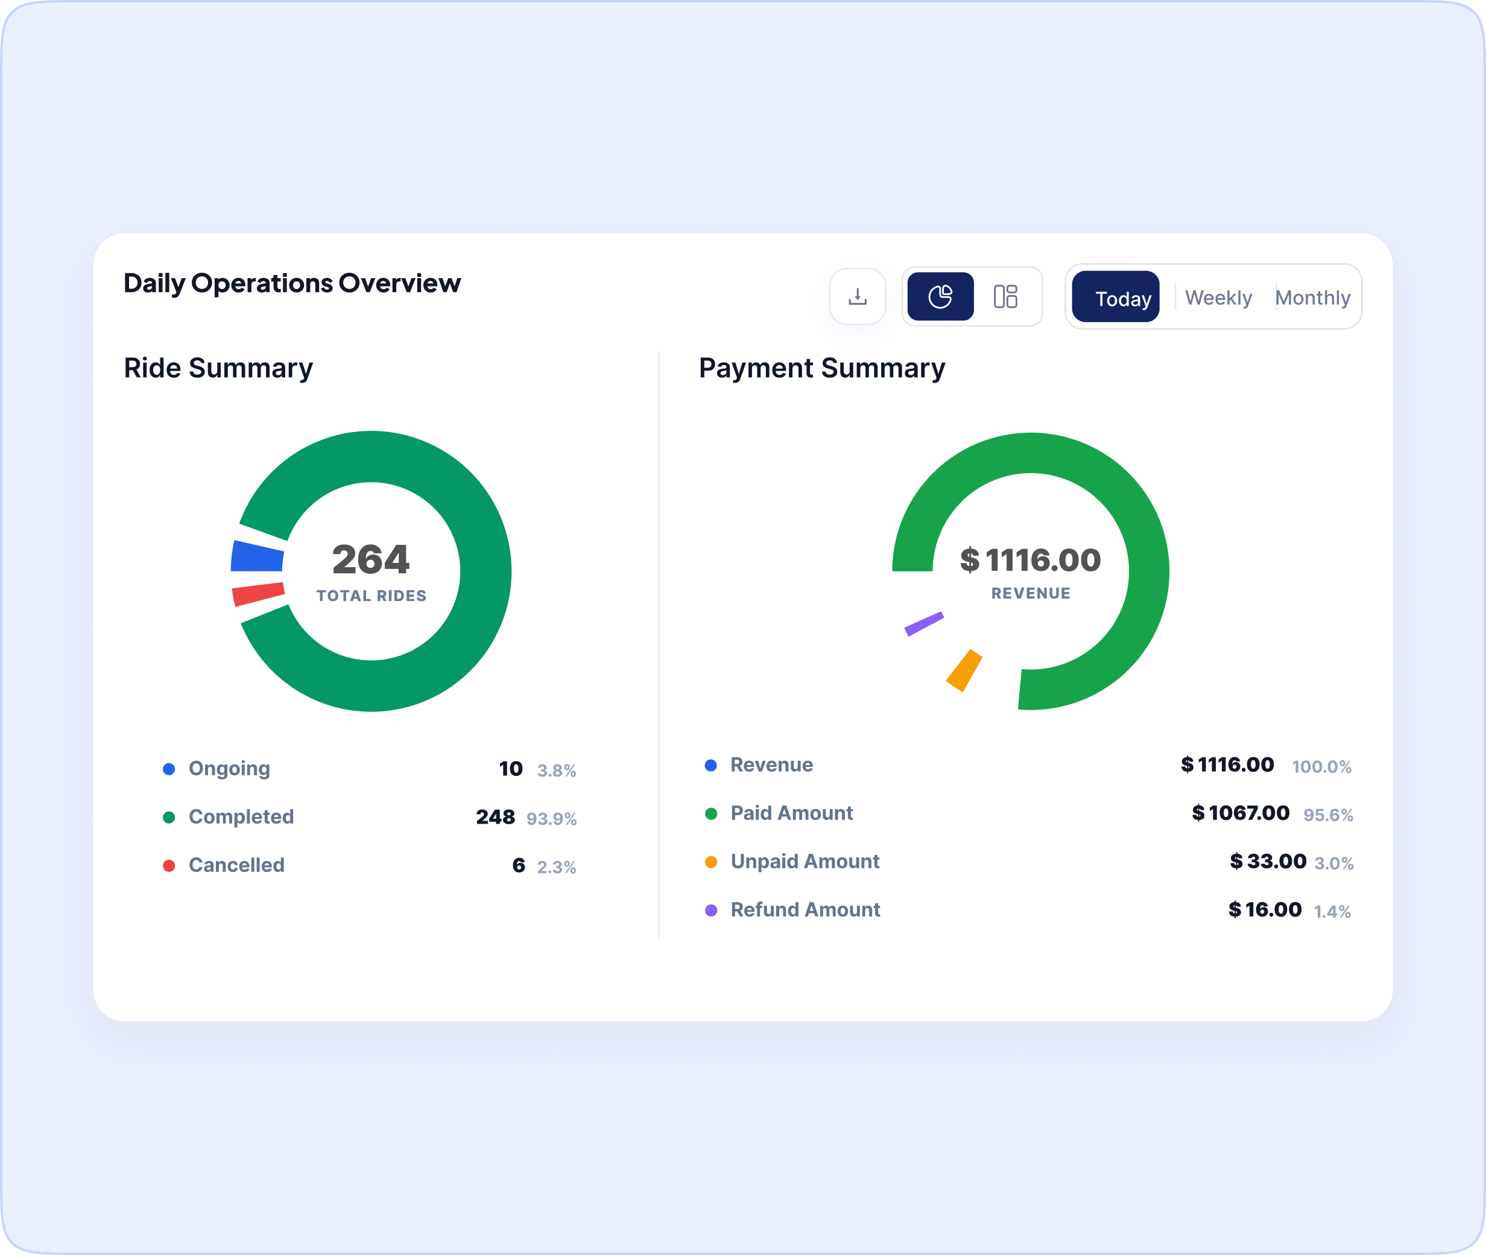The image size is (1486, 1255).
Task: Click the Completed green legend dot
Action: 169,818
